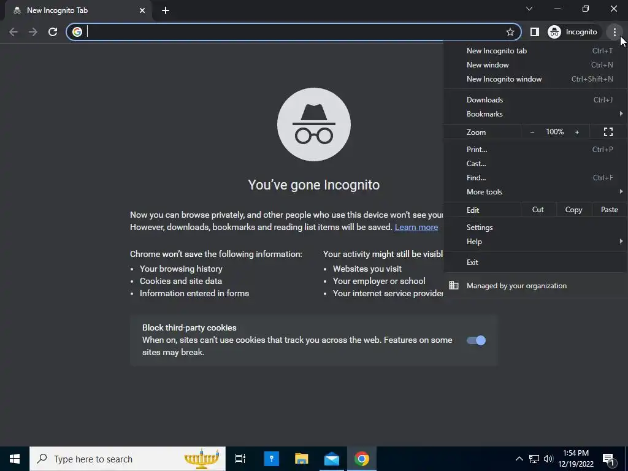Select Exit in the menu

[x=535, y=262]
